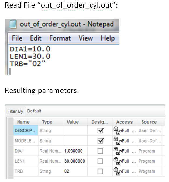The image size is (169, 182).
Task: Tick the Designate checkbox for TRB
Action: coord(100,171)
